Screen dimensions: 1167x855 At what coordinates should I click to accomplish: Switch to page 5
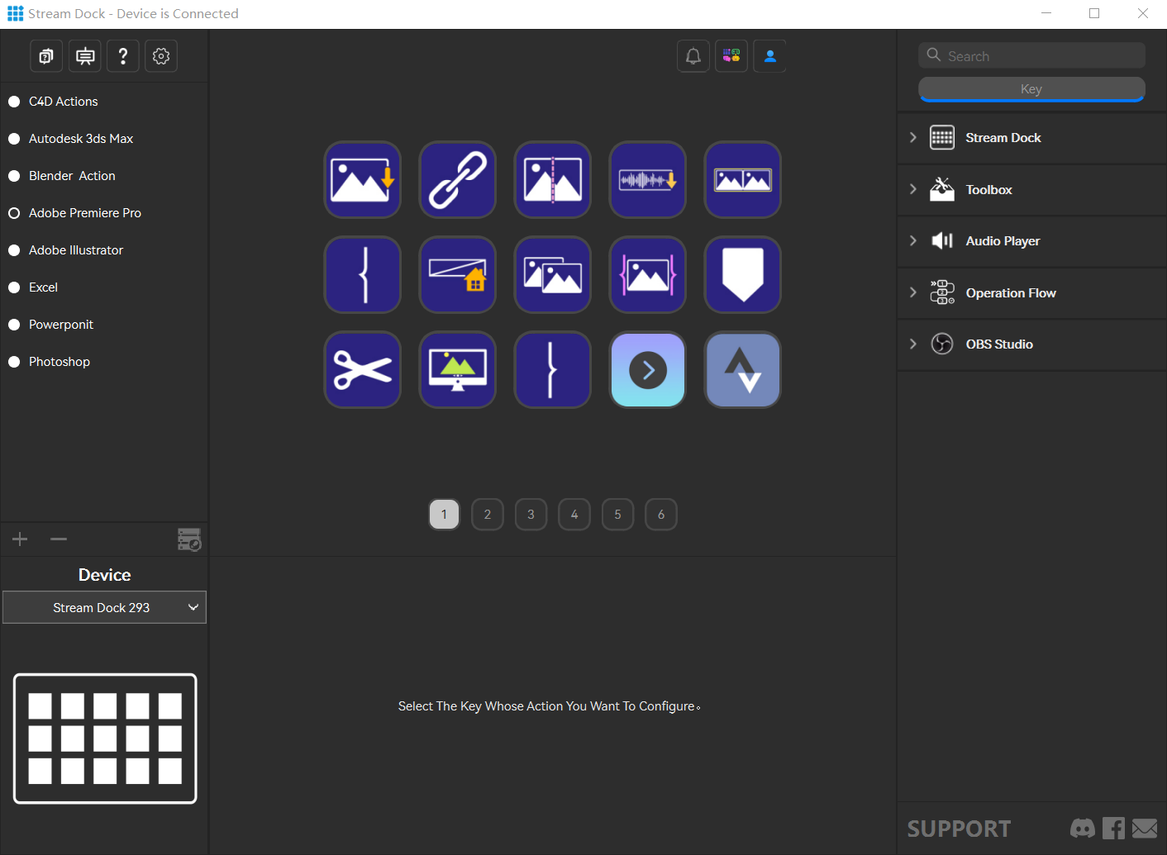pos(617,515)
